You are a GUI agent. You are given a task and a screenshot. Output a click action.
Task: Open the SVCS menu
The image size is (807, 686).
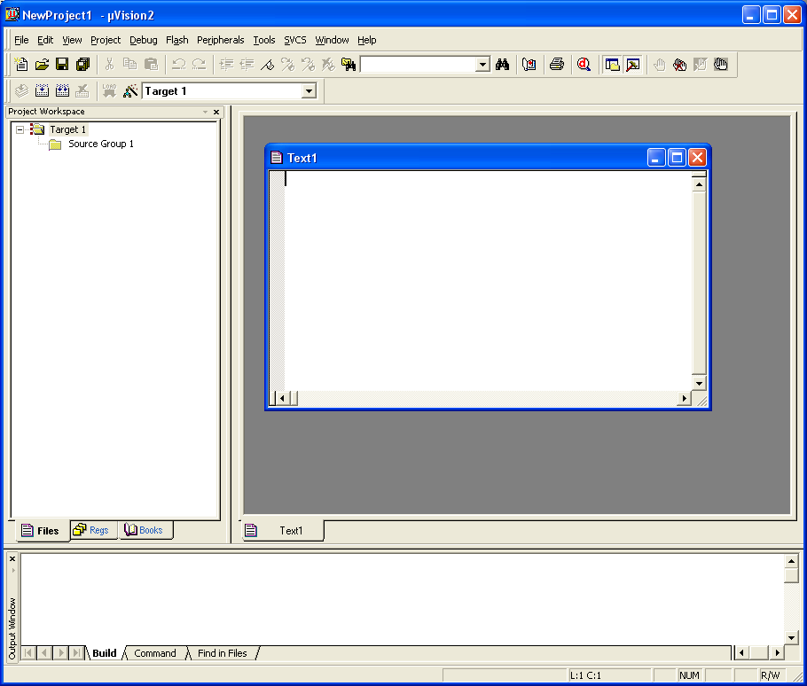pos(295,40)
